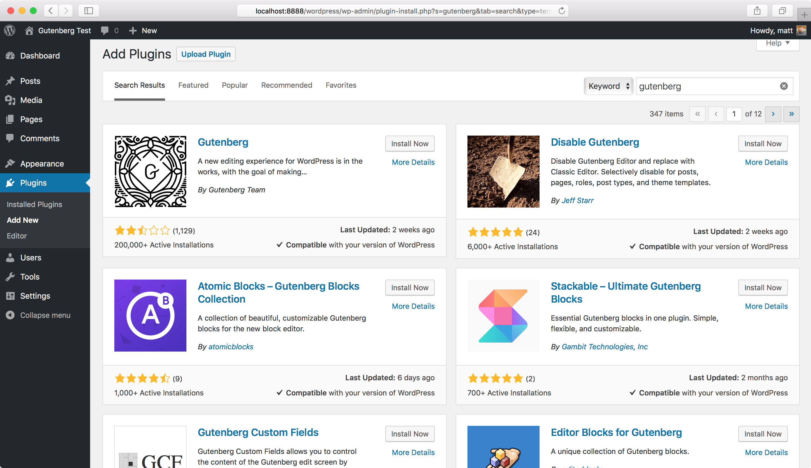The image size is (811, 468).
Task: Open the Jeff Starr author link
Action: pos(577,201)
